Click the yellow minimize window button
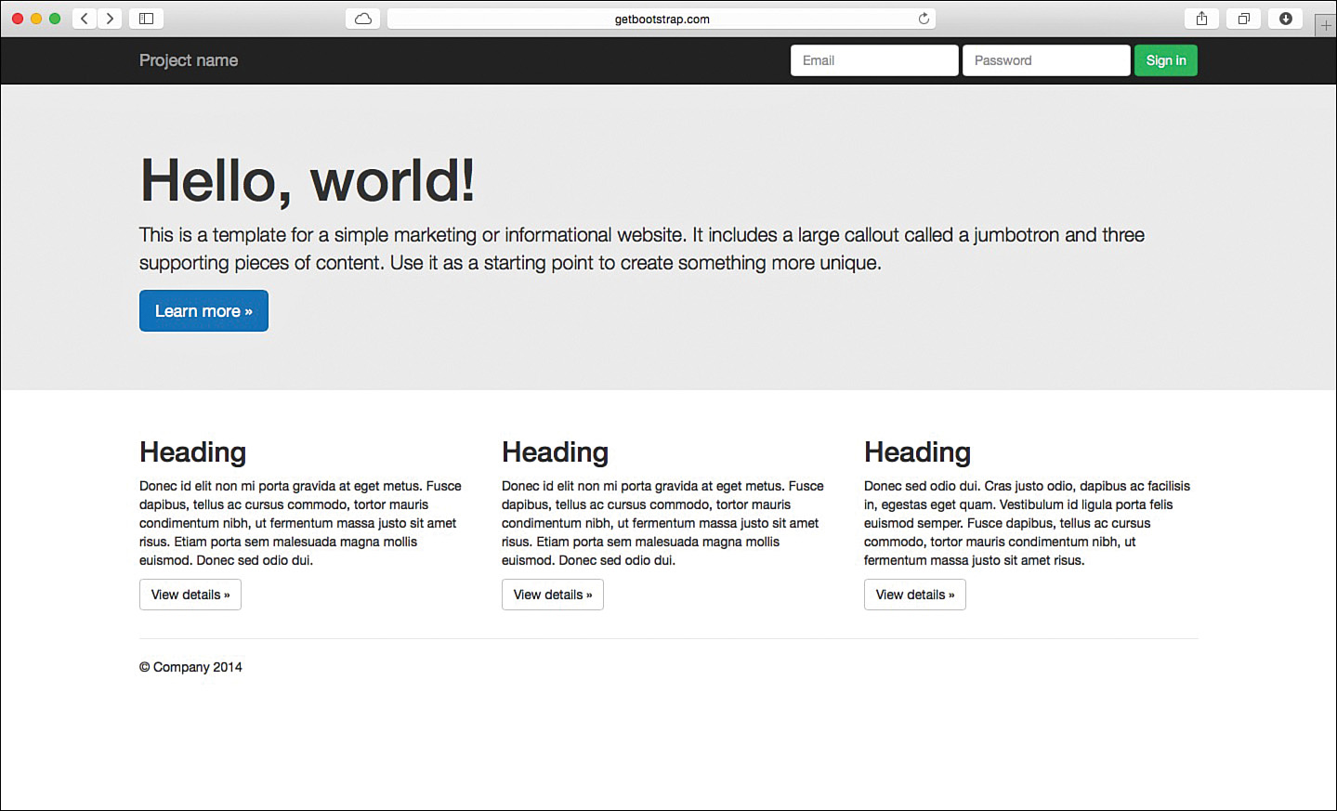The height and width of the screenshot is (811, 1337). coord(36,19)
